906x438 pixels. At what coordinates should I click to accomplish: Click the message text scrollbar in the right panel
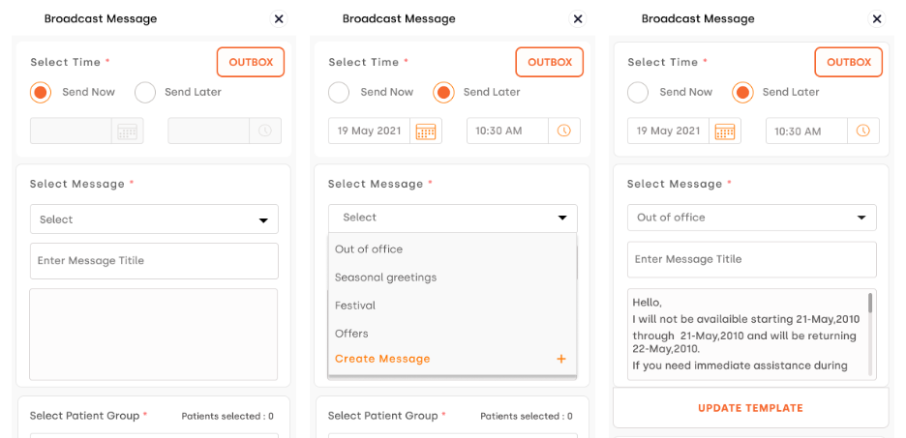870,304
